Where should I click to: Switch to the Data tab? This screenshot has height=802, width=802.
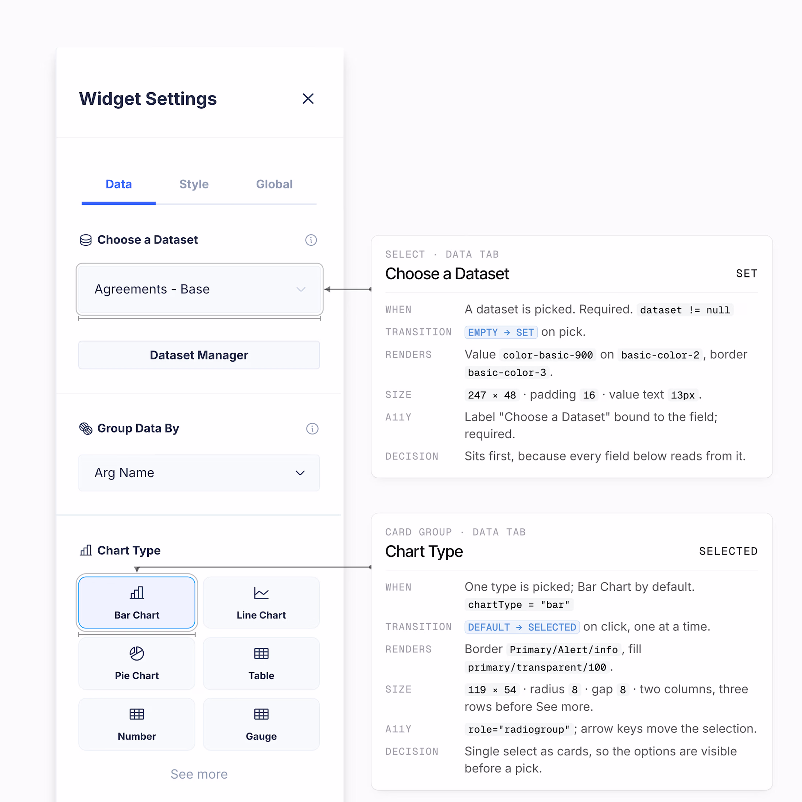click(119, 184)
